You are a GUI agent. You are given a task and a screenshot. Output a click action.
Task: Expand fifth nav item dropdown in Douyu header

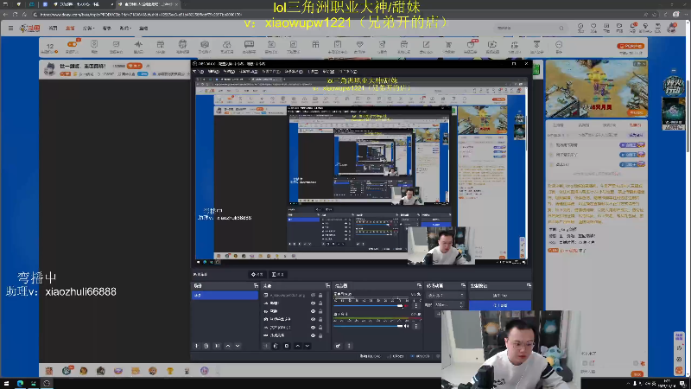pos(125,29)
